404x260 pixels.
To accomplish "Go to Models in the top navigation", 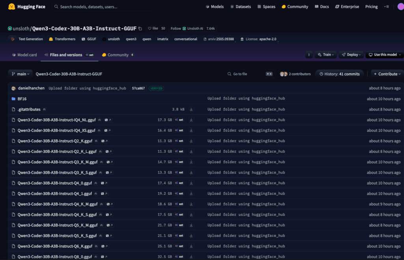I will (x=215, y=7).
